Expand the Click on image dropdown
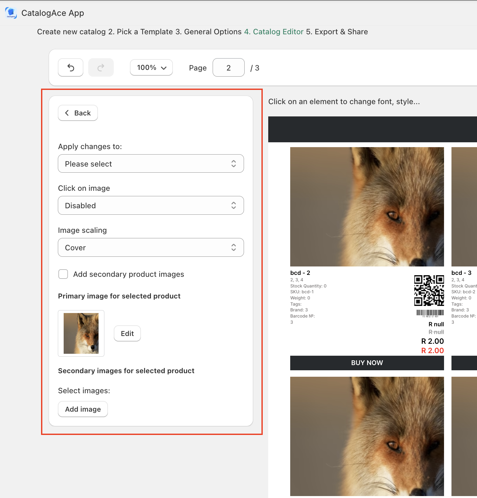 click(151, 205)
